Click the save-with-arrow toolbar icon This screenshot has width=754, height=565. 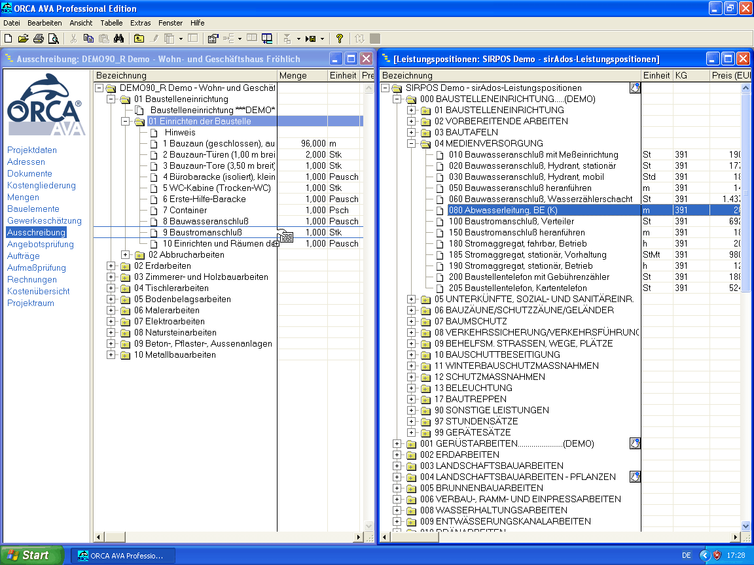pos(311,39)
